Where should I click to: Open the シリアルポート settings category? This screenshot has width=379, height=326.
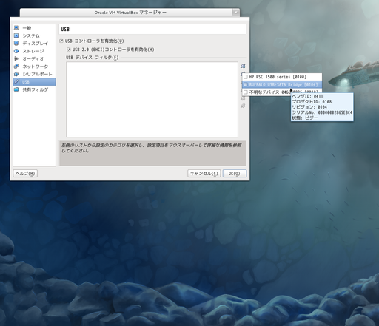[34, 74]
